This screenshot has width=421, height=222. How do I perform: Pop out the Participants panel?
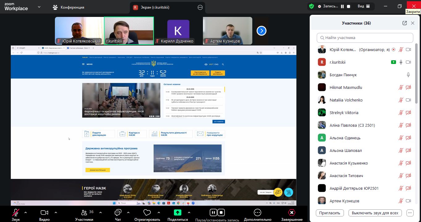(405, 23)
